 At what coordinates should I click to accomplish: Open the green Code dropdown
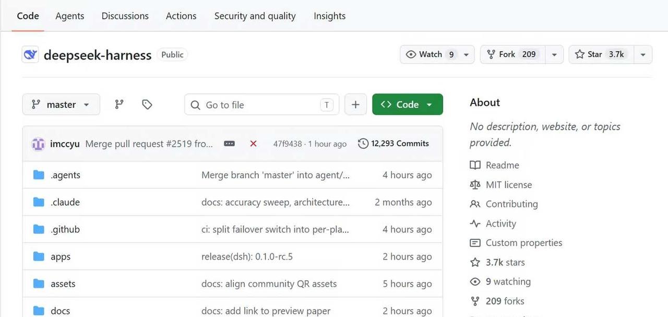point(408,104)
